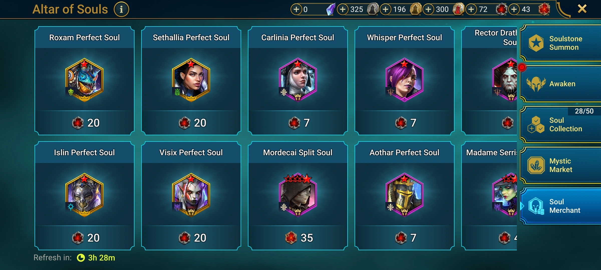Select the Soul Merchant tab
601x270 pixels.
pos(560,206)
